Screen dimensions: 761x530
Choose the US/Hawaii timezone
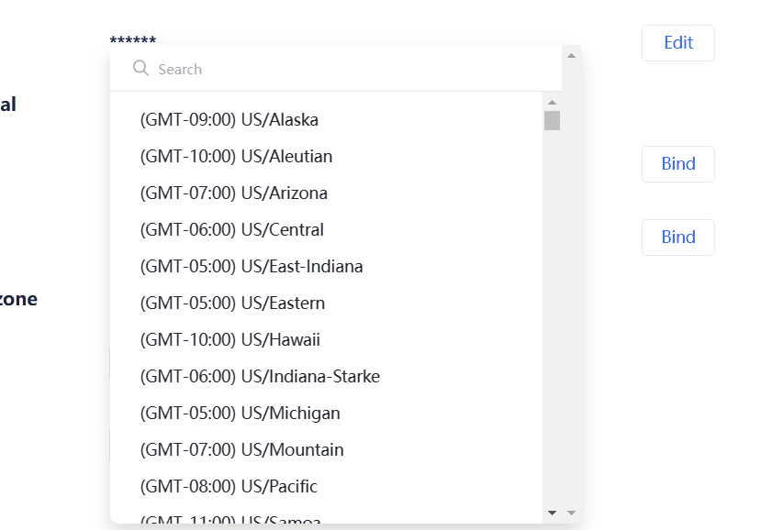click(229, 339)
